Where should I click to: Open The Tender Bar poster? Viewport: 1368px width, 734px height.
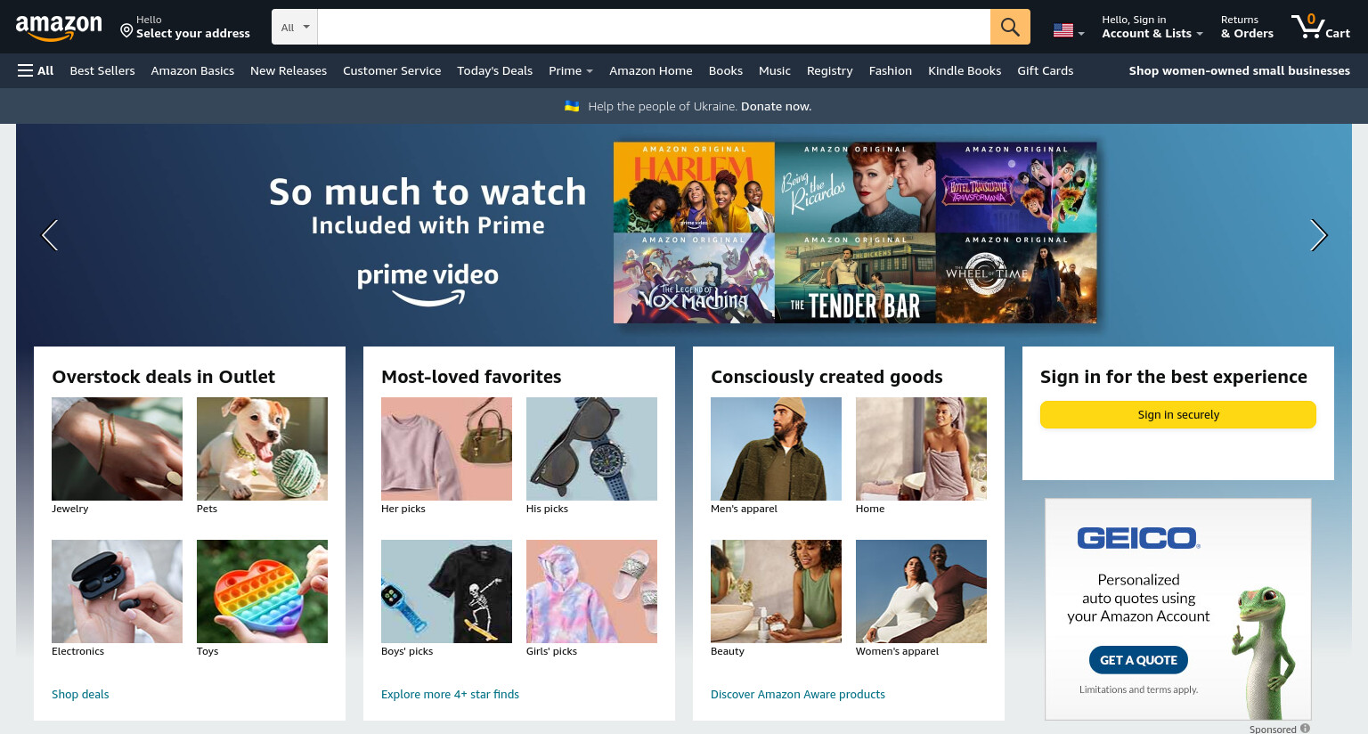point(855,278)
